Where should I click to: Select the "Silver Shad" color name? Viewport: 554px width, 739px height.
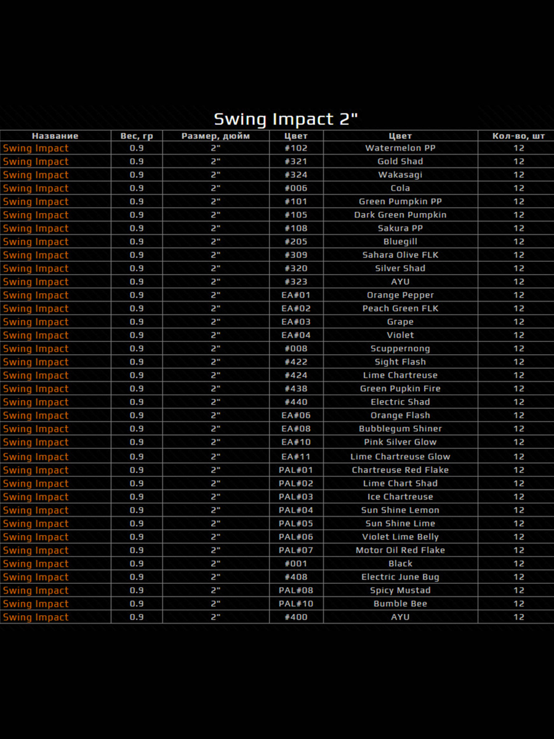[x=400, y=269]
